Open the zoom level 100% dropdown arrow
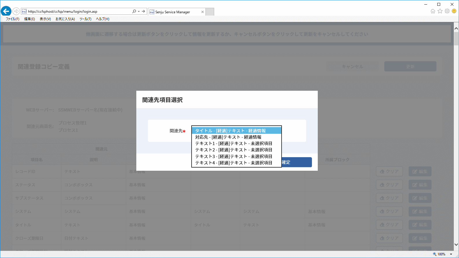The height and width of the screenshot is (258, 459). pos(451,254)
